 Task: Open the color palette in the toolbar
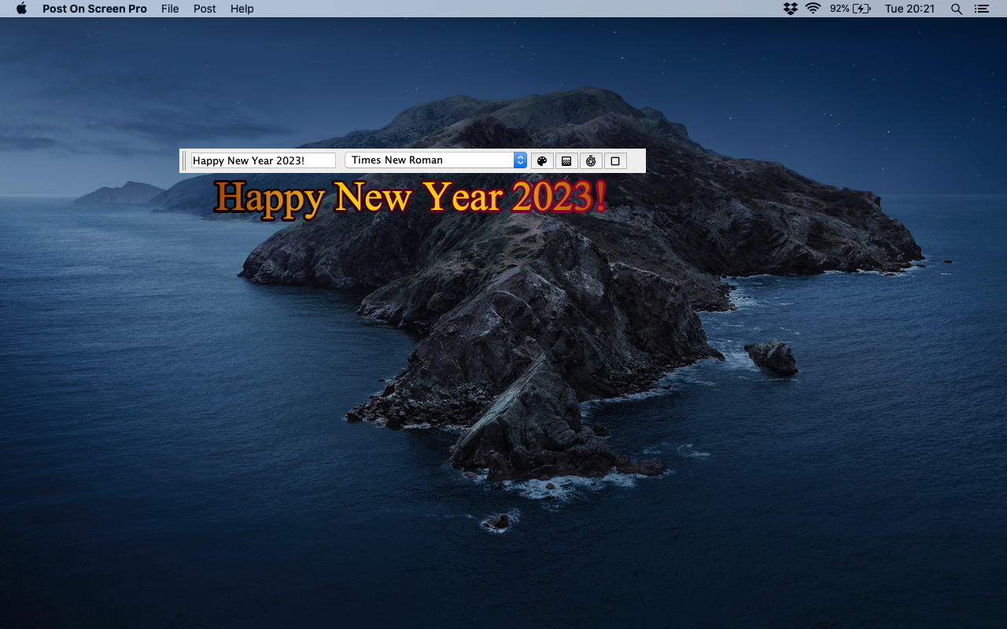click(542, 161)
